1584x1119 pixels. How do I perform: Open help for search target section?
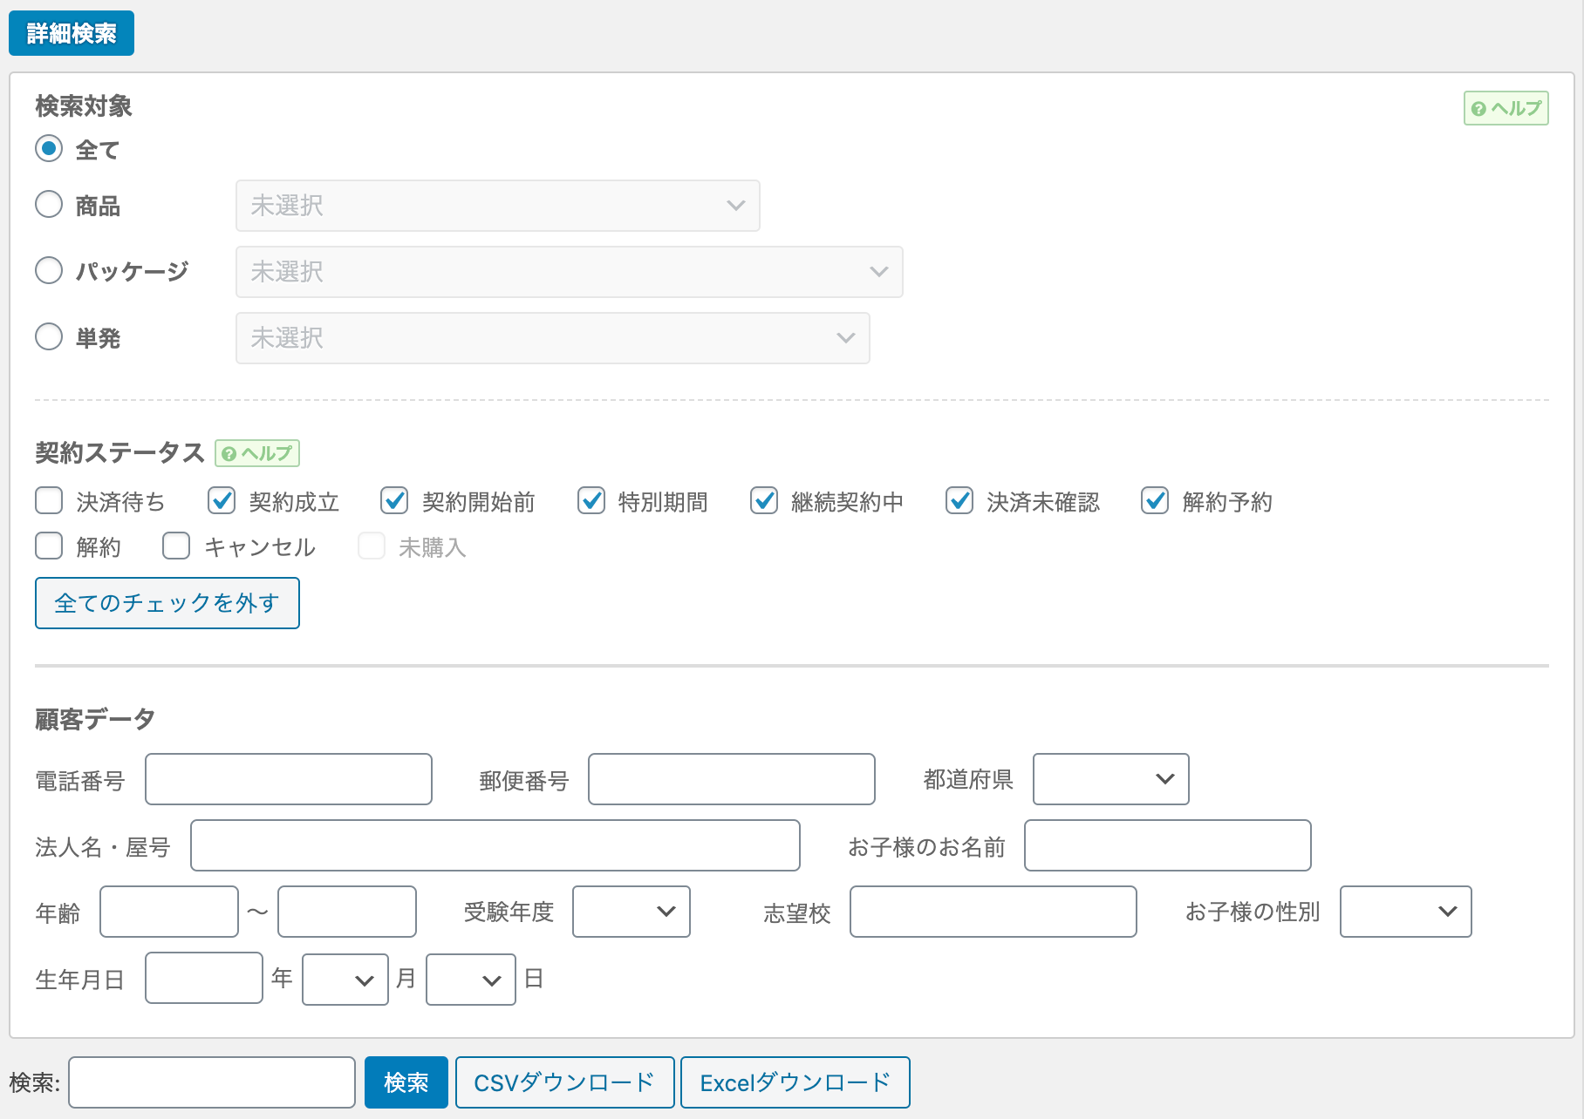(1505, 109)
